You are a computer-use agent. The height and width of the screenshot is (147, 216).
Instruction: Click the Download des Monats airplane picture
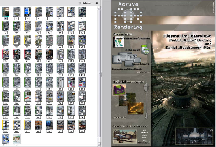coord(125,137)
